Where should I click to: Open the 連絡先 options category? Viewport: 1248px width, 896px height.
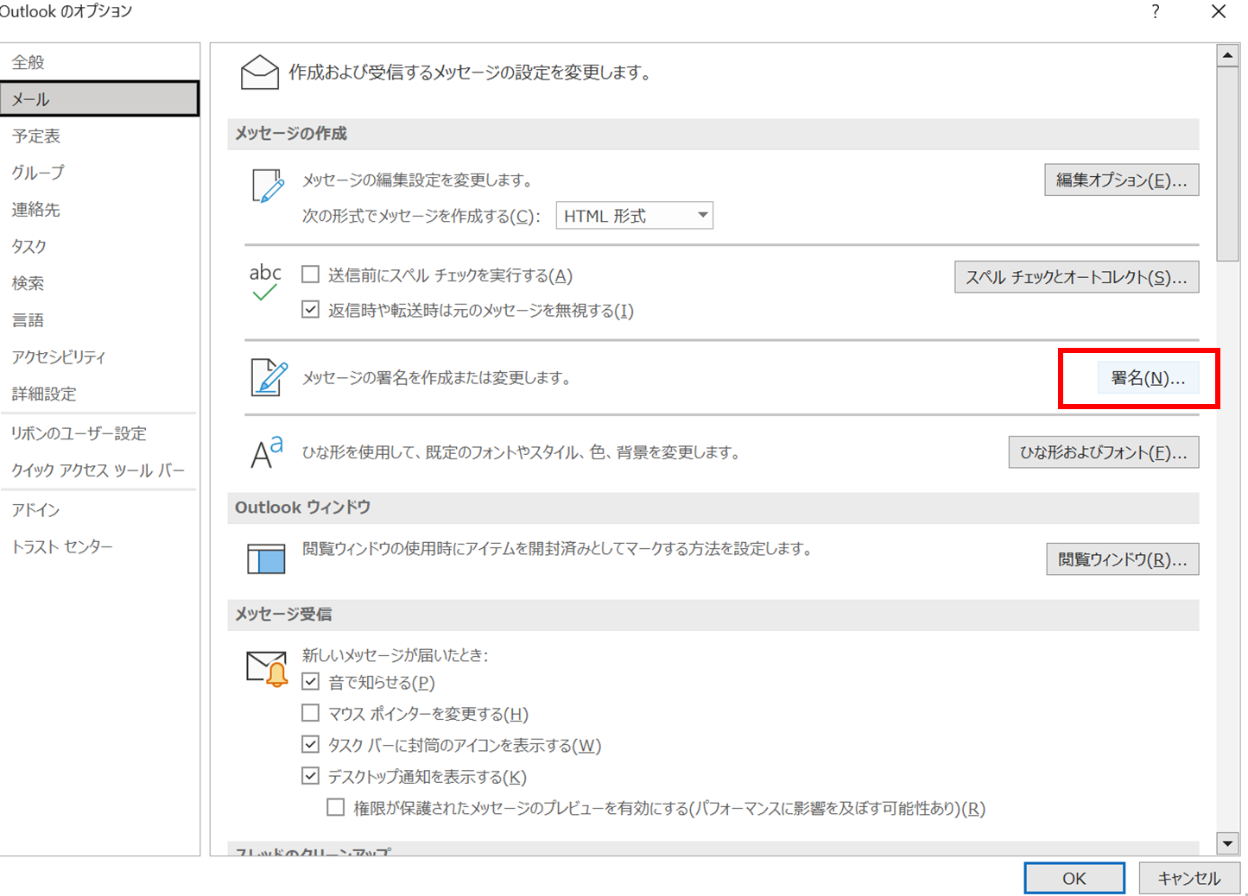99,210
